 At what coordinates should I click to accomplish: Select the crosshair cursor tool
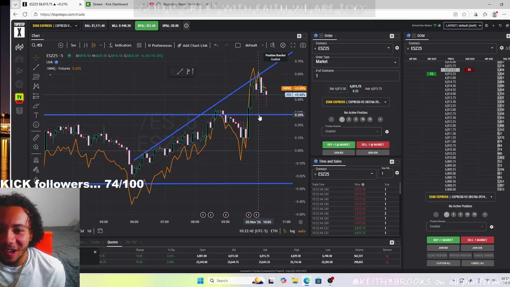point(36,57)
